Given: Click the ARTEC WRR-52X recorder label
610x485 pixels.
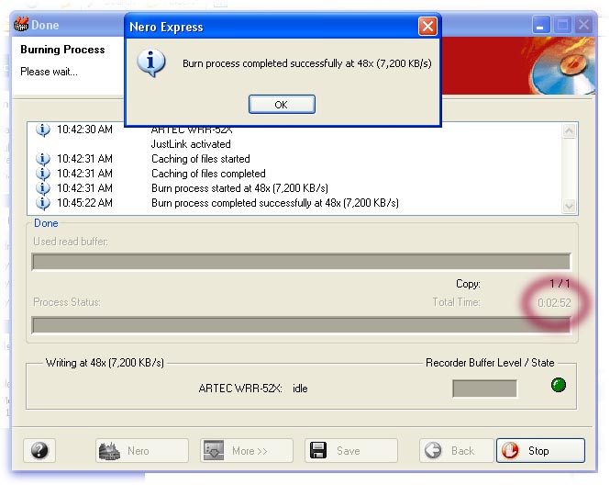Looking at the screenshot, I should (x=240, y=389).
